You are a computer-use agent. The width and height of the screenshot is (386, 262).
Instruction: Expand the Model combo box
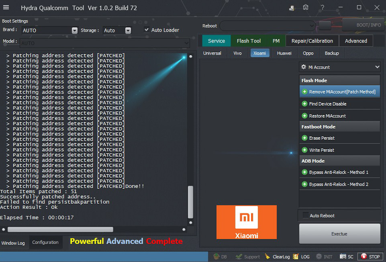click(186, 43)
